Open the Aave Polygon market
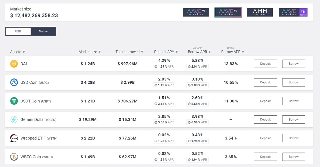The height and width of the screenshot is (167, 320). (x=293, y=12)
